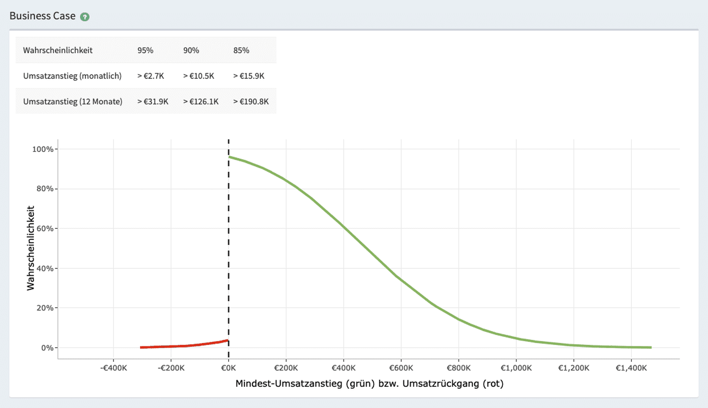Click the dashed vertical €0K marker line
The width and height of the screenshot is (708, 408).
point(229,249)
